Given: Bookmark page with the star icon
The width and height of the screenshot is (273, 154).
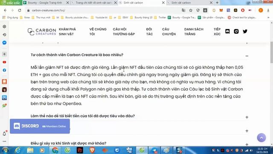Looking at the screenshot, I should coord(191,10).
